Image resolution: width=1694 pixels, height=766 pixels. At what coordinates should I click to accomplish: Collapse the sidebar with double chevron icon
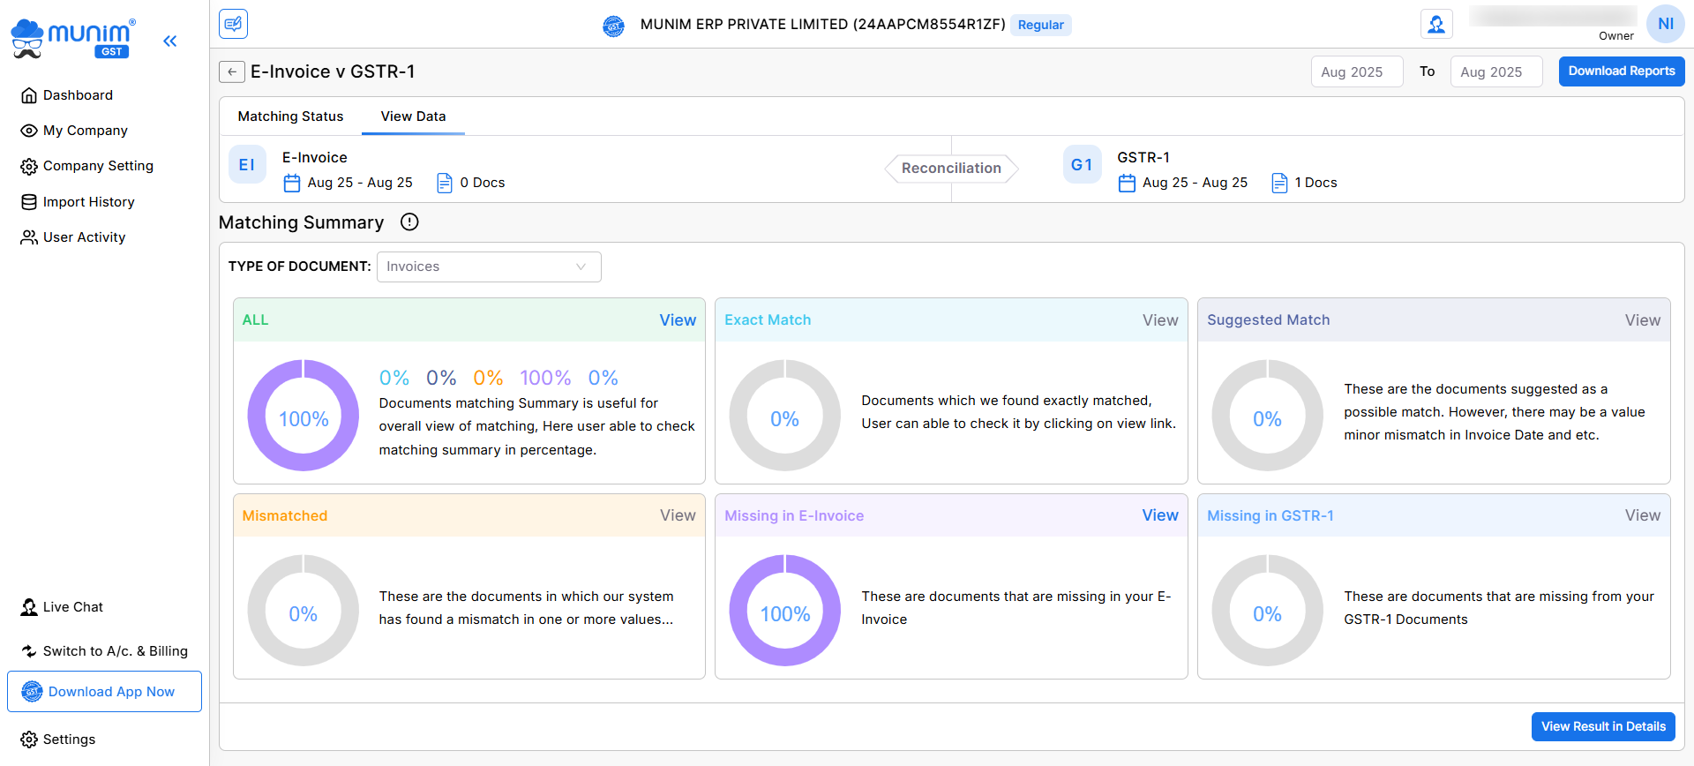click(x=170, y=41)
